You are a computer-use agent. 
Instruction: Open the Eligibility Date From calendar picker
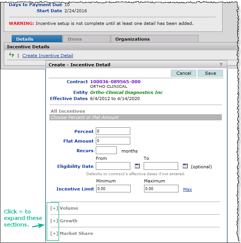point(137,166)
